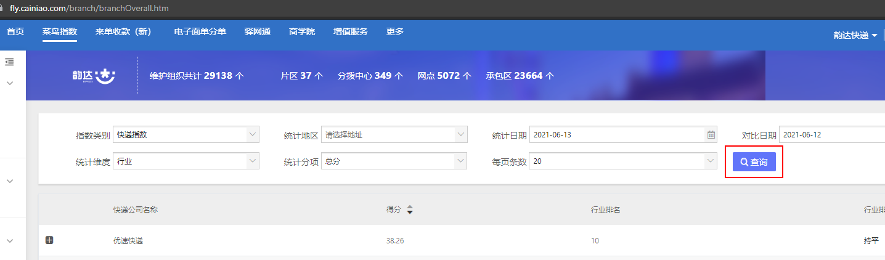Click the browser address bar URL
The image size is (885, 260).
(x=89, y=9)
